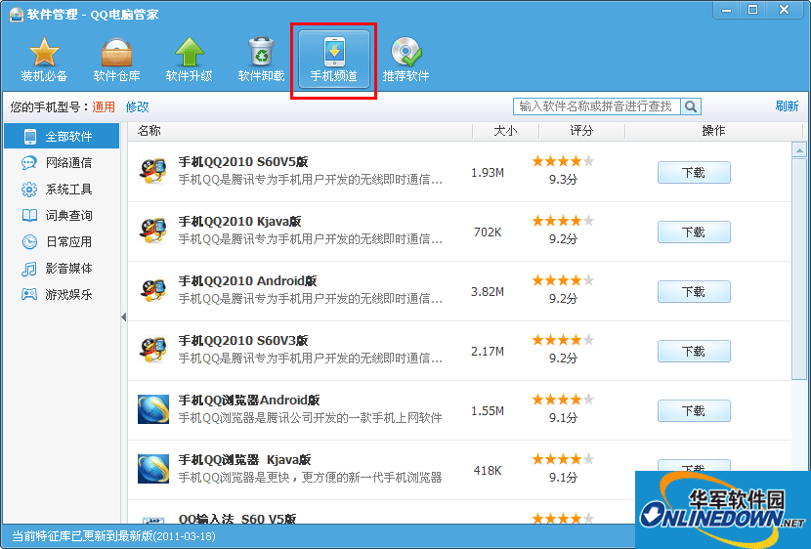Collapse the sidebar with the left arrow

(124, 317)
